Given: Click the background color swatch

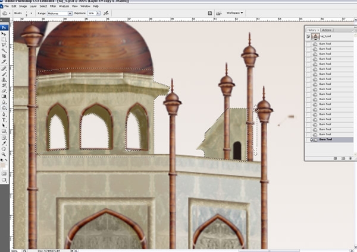Looking at the screenshot, I should pos(6,168).
